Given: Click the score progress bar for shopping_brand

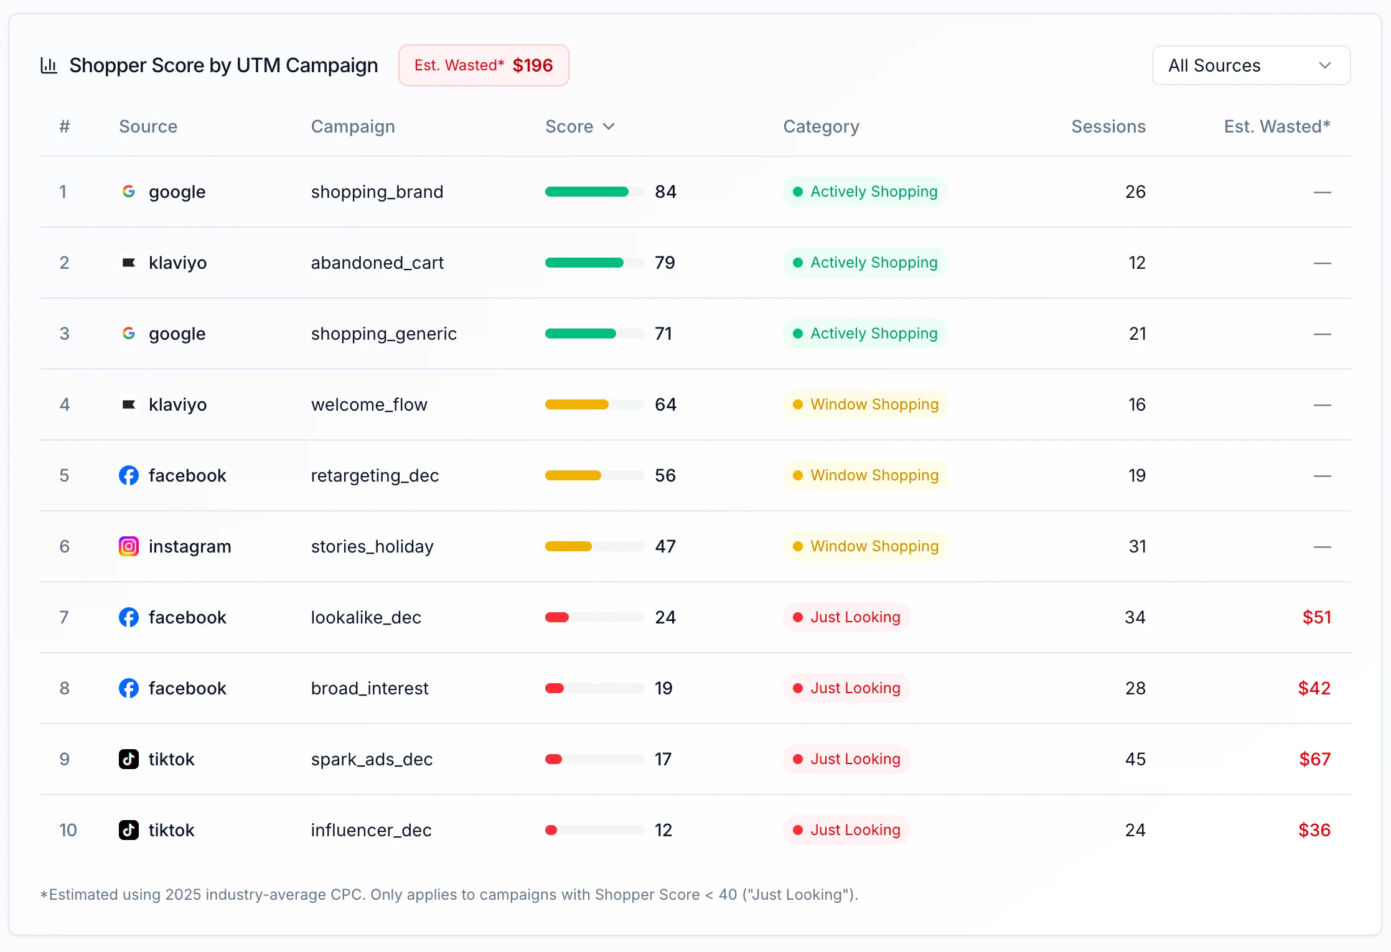Looking at the screenshot, I should pos(593,192).
